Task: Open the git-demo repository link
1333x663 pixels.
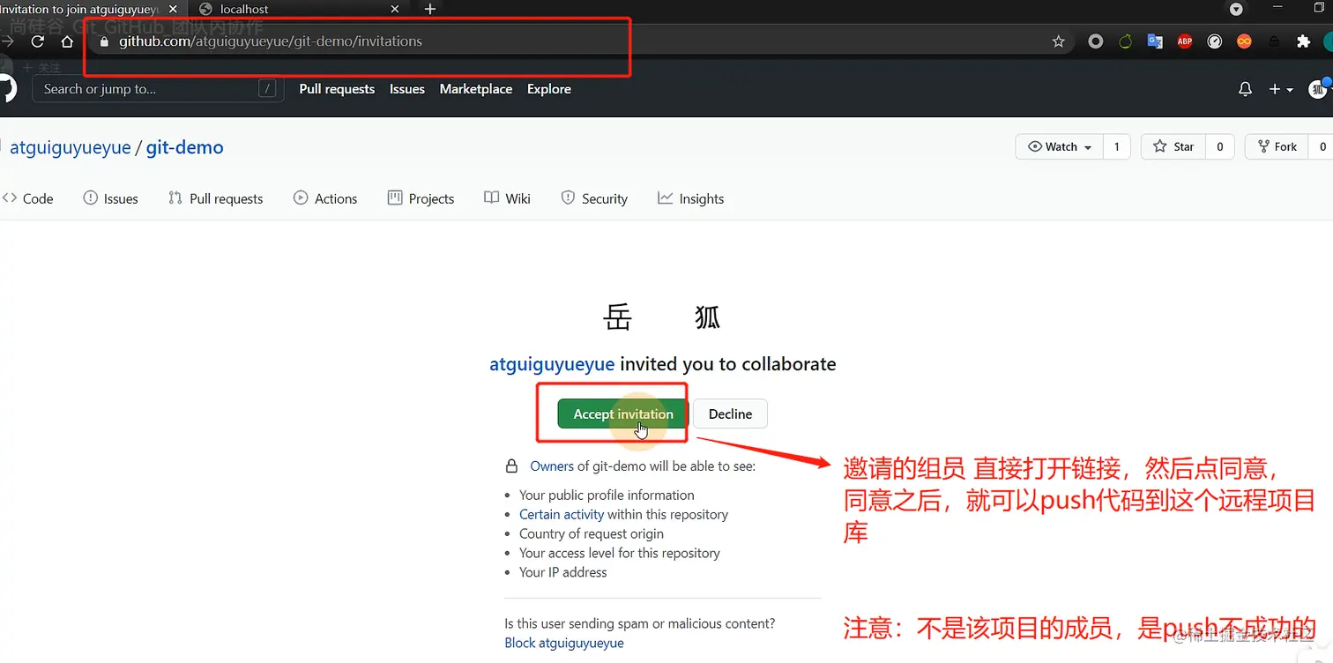Action: point(185,147)
